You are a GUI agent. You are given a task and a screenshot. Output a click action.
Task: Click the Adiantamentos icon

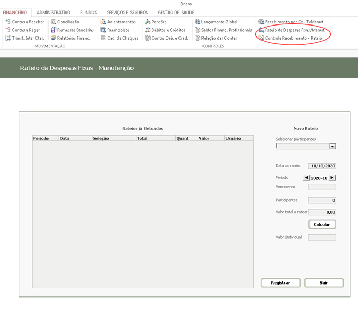(103, 22)
